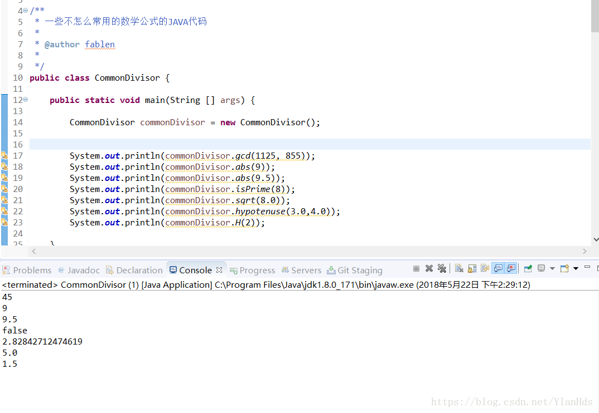Click the editor's vertical scroll down arrow
599x413 pixels.
click(x=596, y=239)
